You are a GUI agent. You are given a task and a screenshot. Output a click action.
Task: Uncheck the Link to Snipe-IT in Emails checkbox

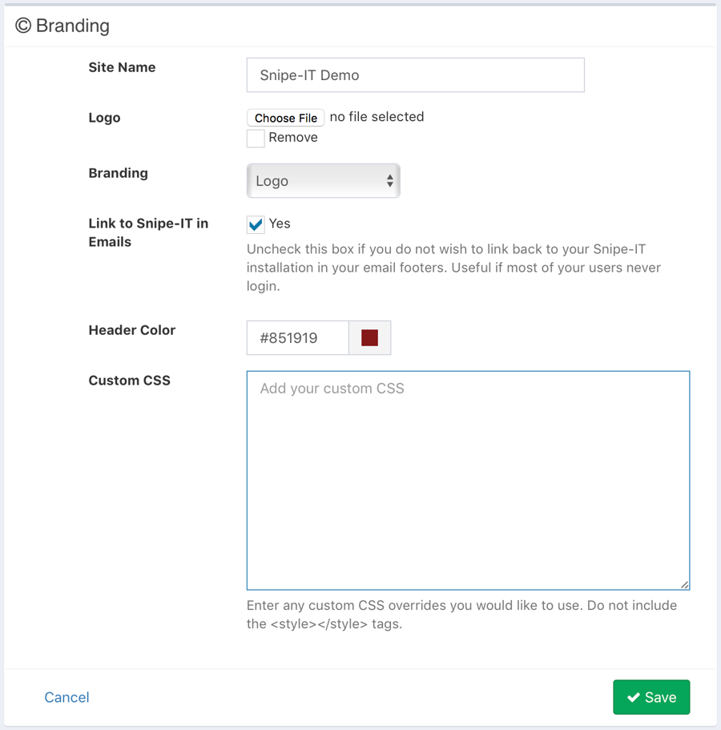[x=256, y=224]
